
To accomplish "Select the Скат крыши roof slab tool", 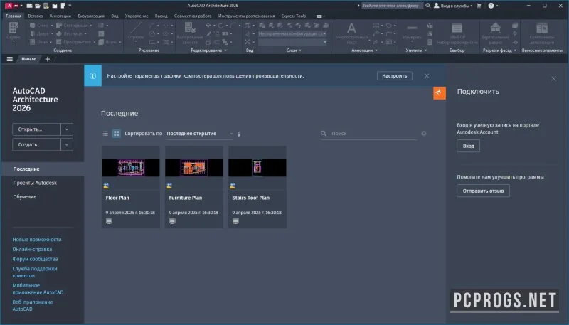I will pyautogui.click(x=74, y=26).
